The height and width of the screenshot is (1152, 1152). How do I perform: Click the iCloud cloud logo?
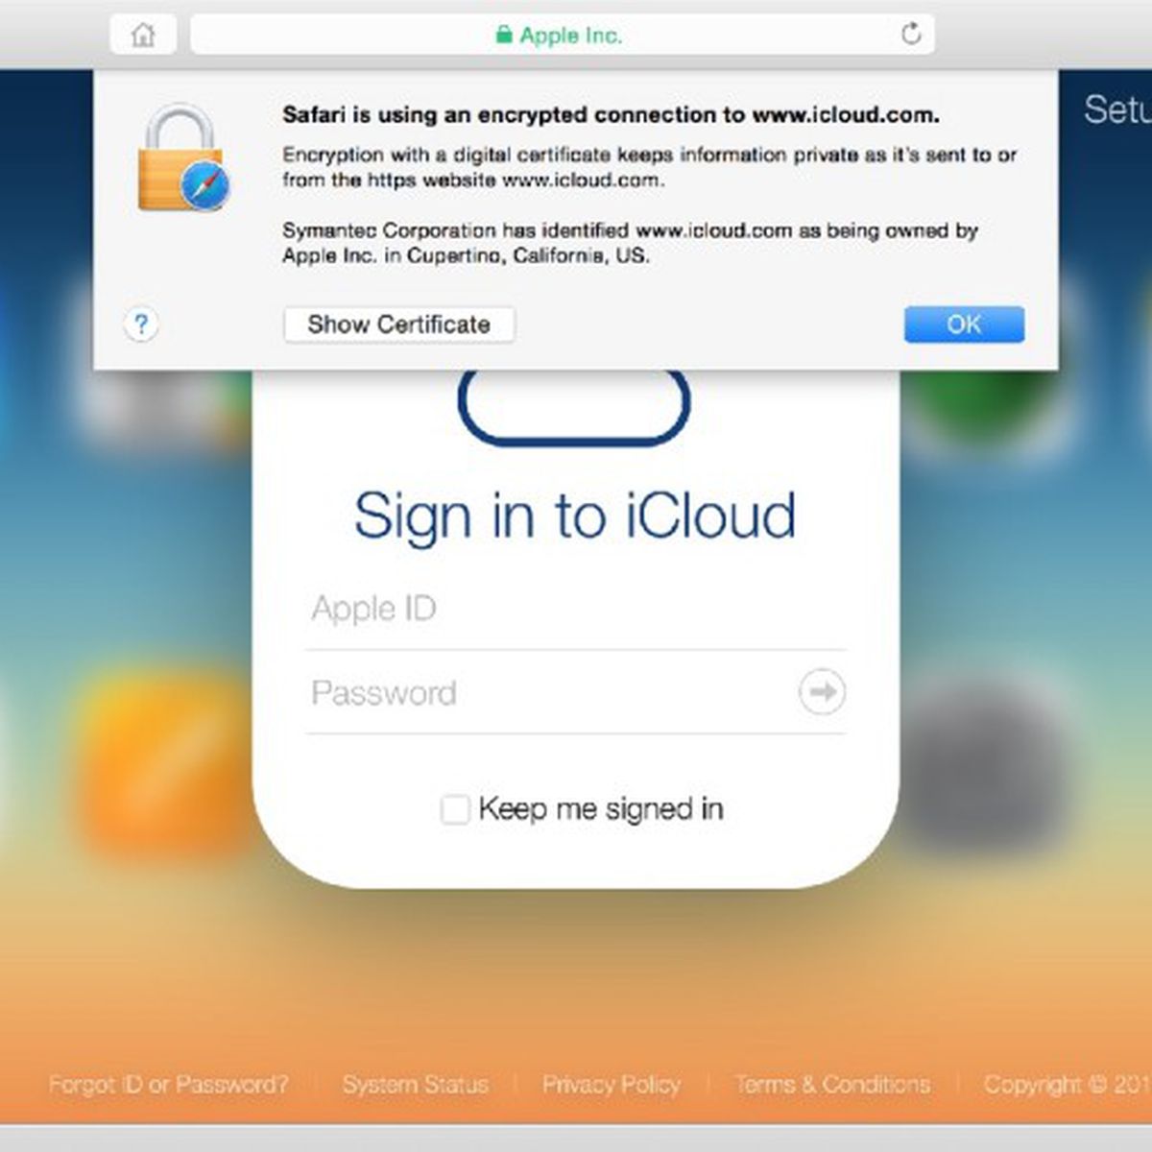[574, 407]
